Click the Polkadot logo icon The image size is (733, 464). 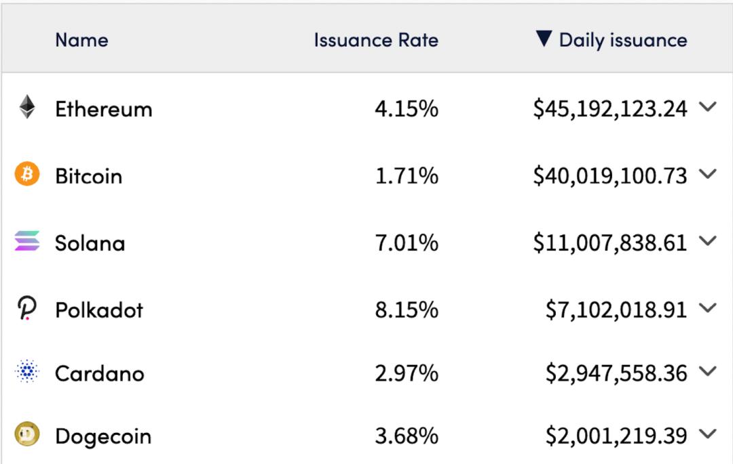pyautogui.click(x=27, y=309)
